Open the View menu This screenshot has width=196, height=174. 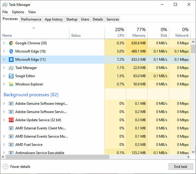(x=32, y=12)
